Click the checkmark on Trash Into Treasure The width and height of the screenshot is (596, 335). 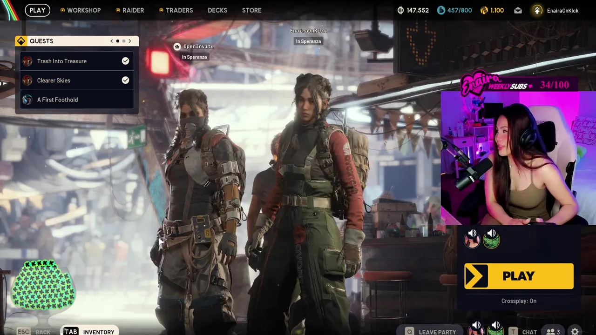[x=125, y=61]
